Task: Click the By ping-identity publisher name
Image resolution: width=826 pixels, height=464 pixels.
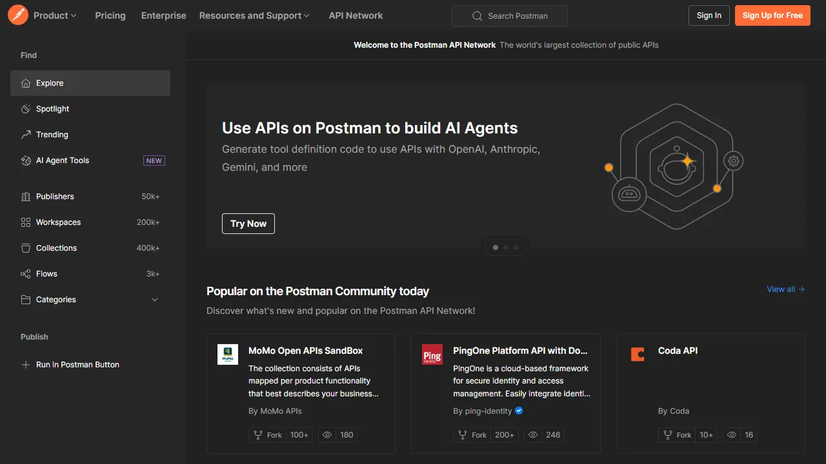Action: point(483,411)
